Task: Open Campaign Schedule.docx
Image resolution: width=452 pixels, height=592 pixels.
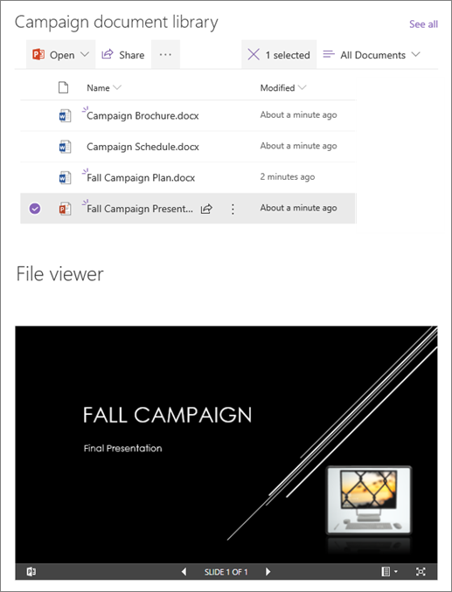Action: tap(143, 147)
